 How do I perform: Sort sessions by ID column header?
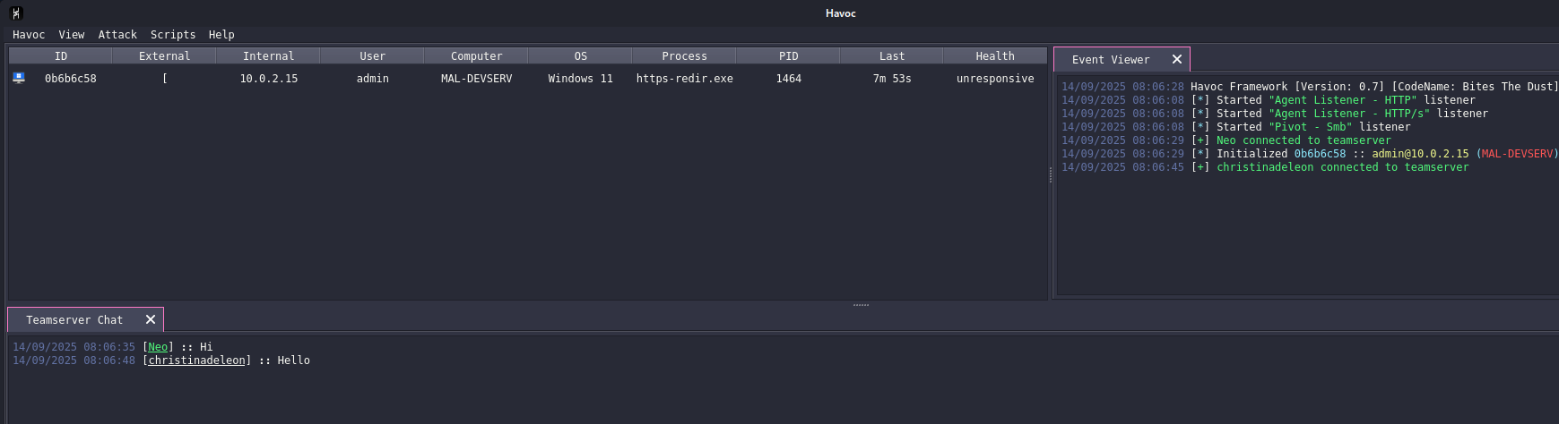(61, 55)
